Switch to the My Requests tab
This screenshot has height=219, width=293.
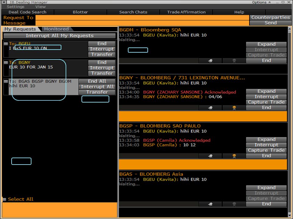click(x=20, y=29)
